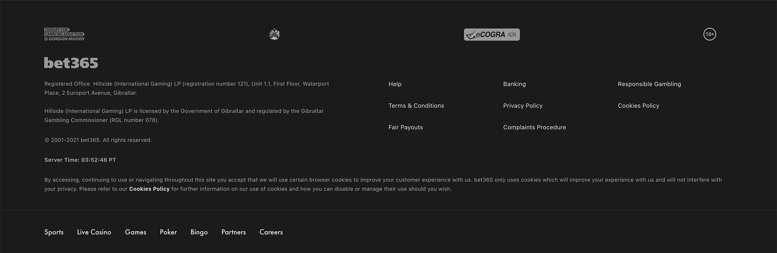The image size is (777, 253).
Task: Click the © 2001-2021 bet365 copyright text
Action: pyautogui.click(x=98, y=140)
